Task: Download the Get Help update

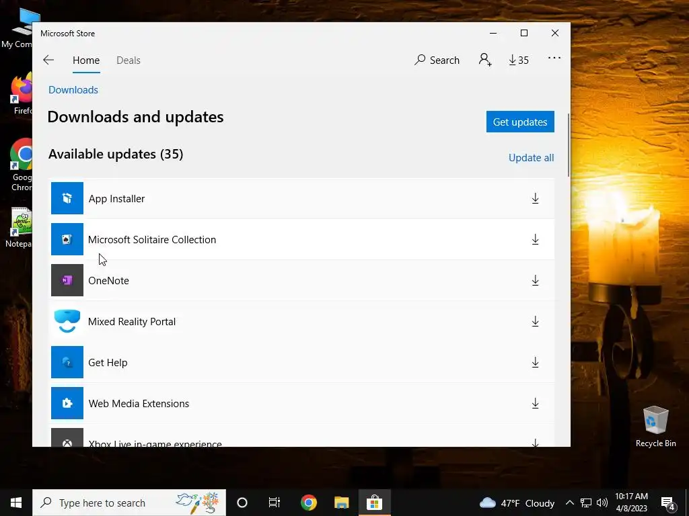Action: [x=535, y=362]
